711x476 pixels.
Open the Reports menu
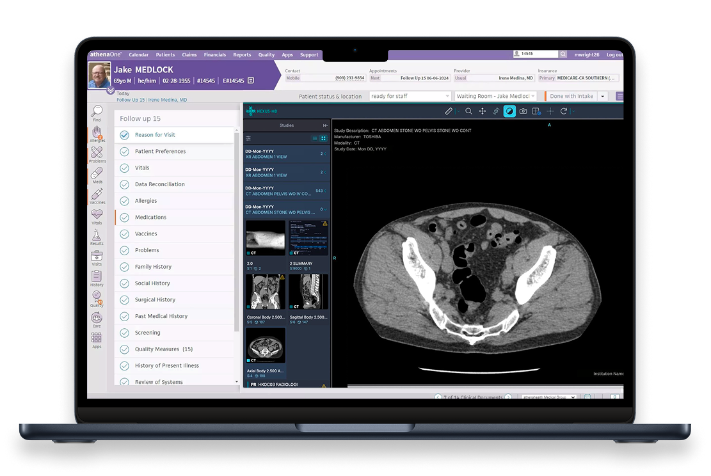[242, 55]
